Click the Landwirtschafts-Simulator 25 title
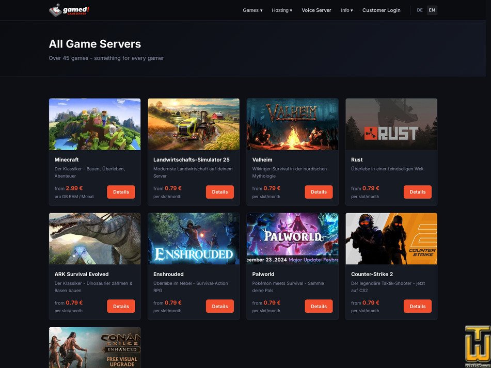 point(192,159)
